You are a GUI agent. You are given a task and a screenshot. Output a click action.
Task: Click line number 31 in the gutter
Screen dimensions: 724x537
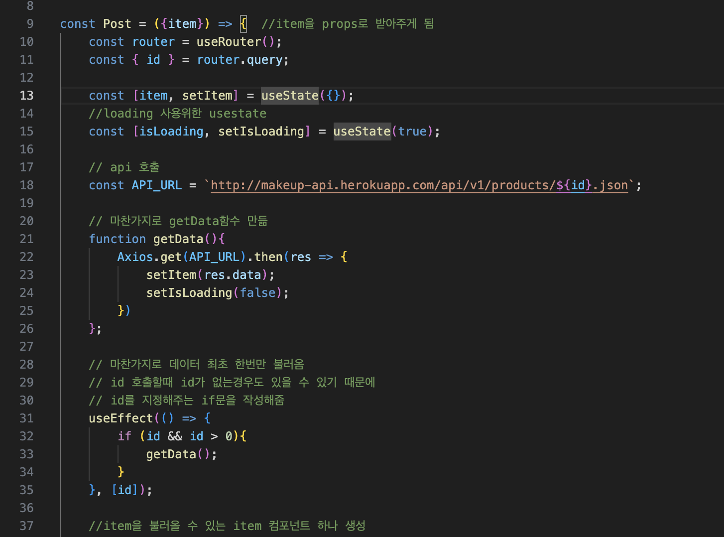click(26, 418)
